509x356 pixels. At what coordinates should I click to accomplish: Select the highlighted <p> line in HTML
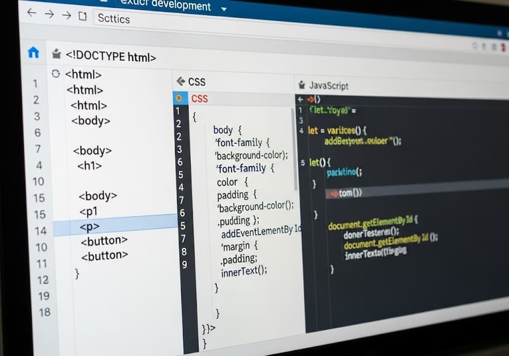(90, 226)
